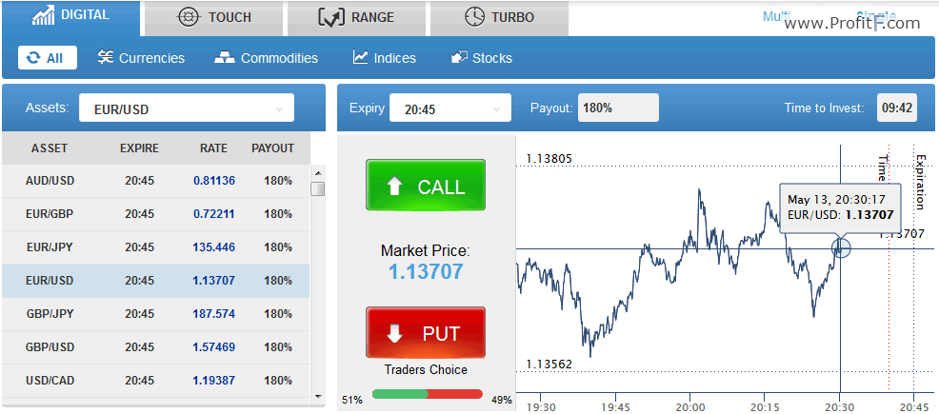
Task: Click the Turbo clock icon
Action: [475, 17]
